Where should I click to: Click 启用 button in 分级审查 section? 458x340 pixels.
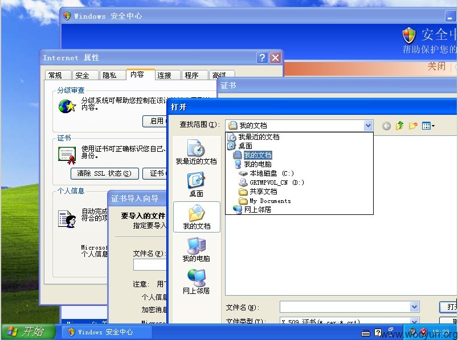click(x=155, y=121)
